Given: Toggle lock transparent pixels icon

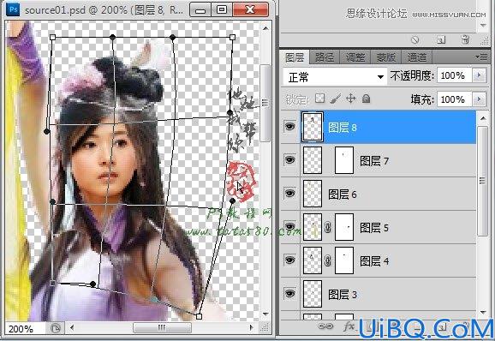Looking at the screenshot, I should [319, 99].
